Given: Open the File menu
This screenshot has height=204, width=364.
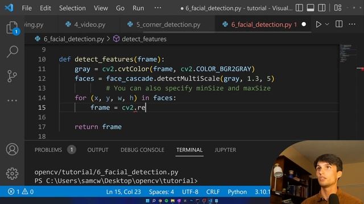Looking at the screenshot, I should (x=27, y=8).
